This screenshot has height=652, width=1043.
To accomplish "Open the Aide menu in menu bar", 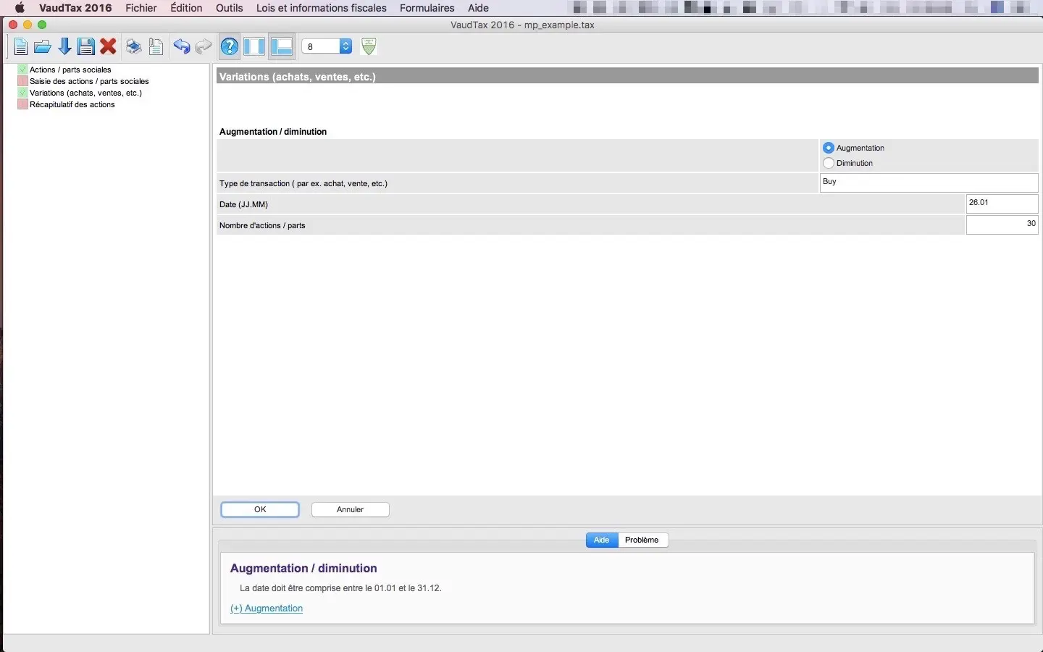I will tap(478, 8).
